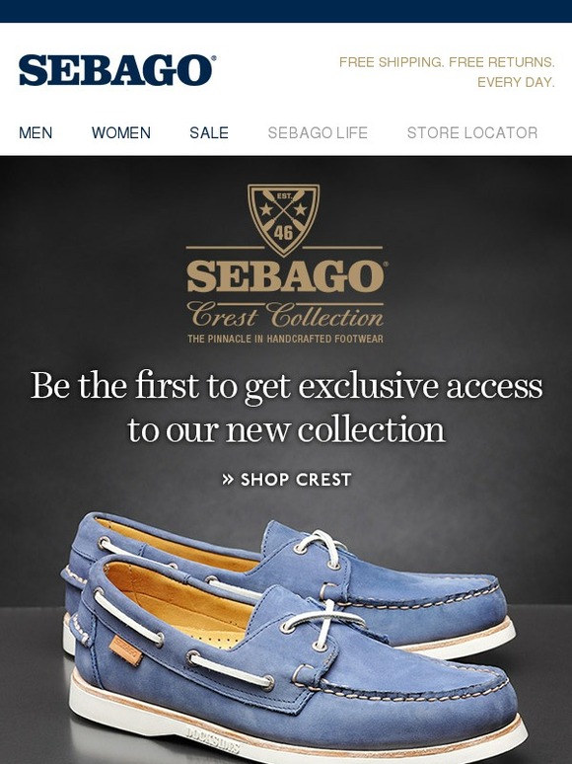The image size is (572, 764).
Task: Click the exclusive access headline
Action: (286, 407)
